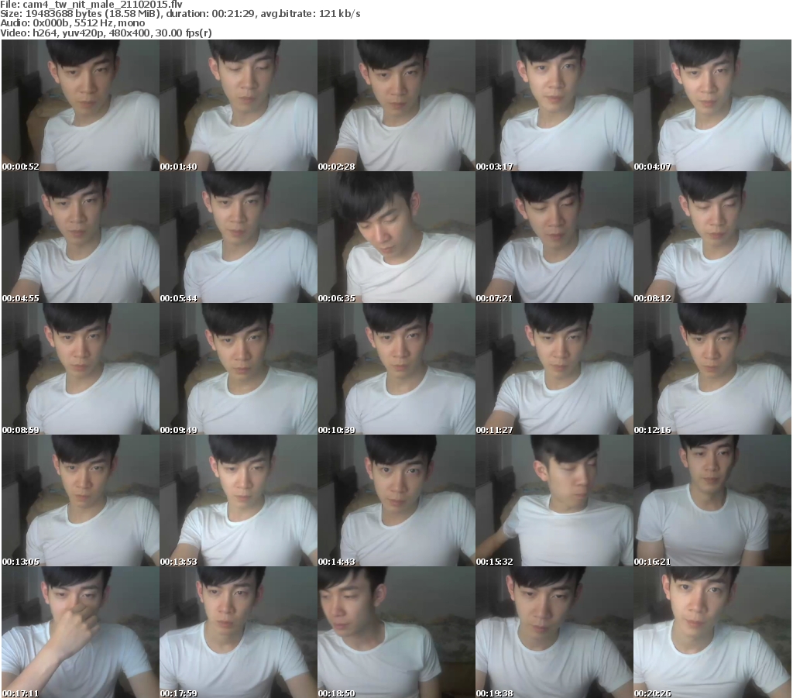The width and height of the screenshot is (793, 698).
Task: Choose the 00:15:32 video frame
Action: 554,500
